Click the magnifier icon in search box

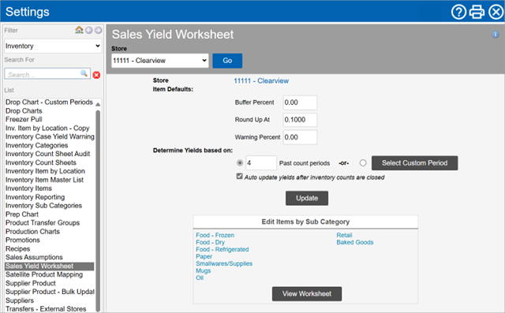84,73
